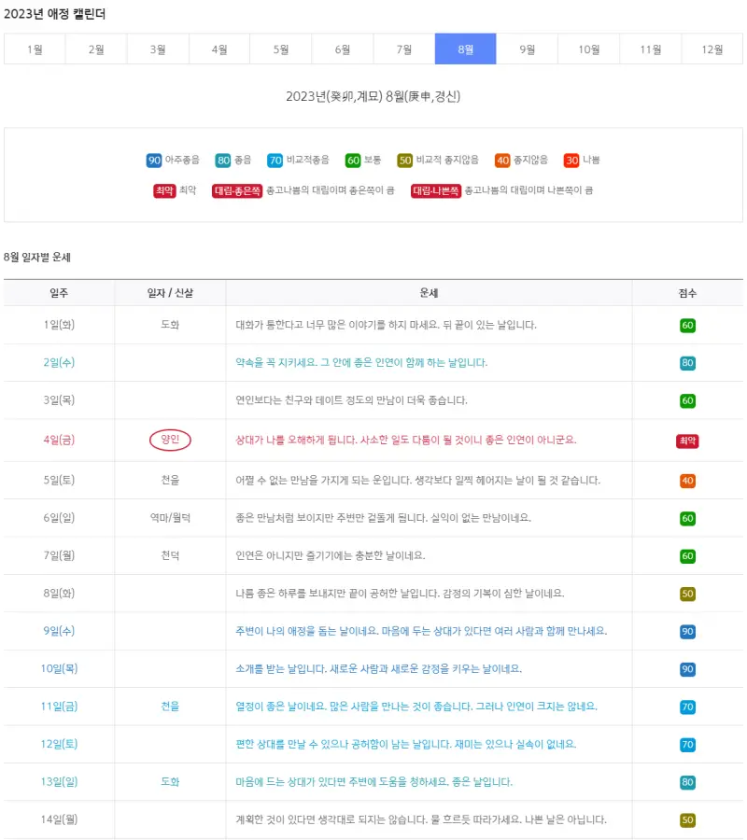
Task: Click the "30 나쁨" legend badge
Action: [573, 160]
